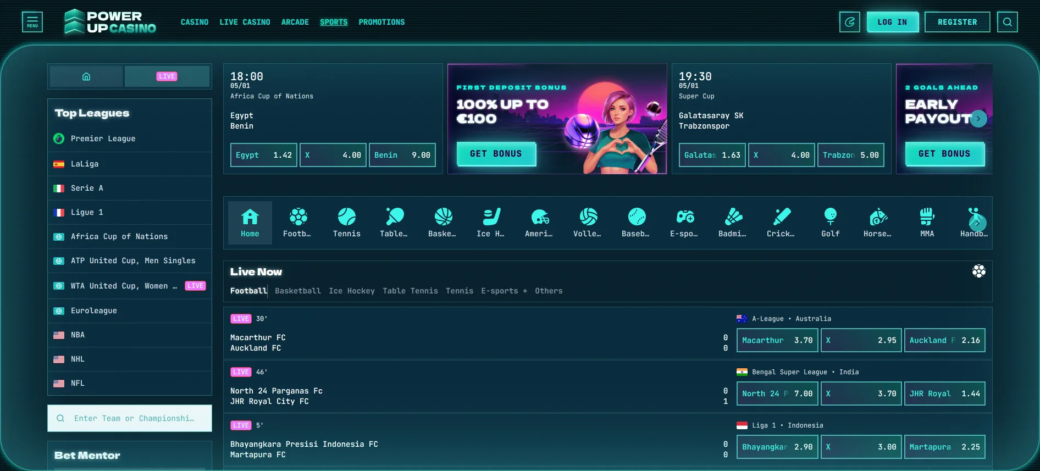Click the REGISTER button
1040x471 pixels.
(x=958, y=22)
